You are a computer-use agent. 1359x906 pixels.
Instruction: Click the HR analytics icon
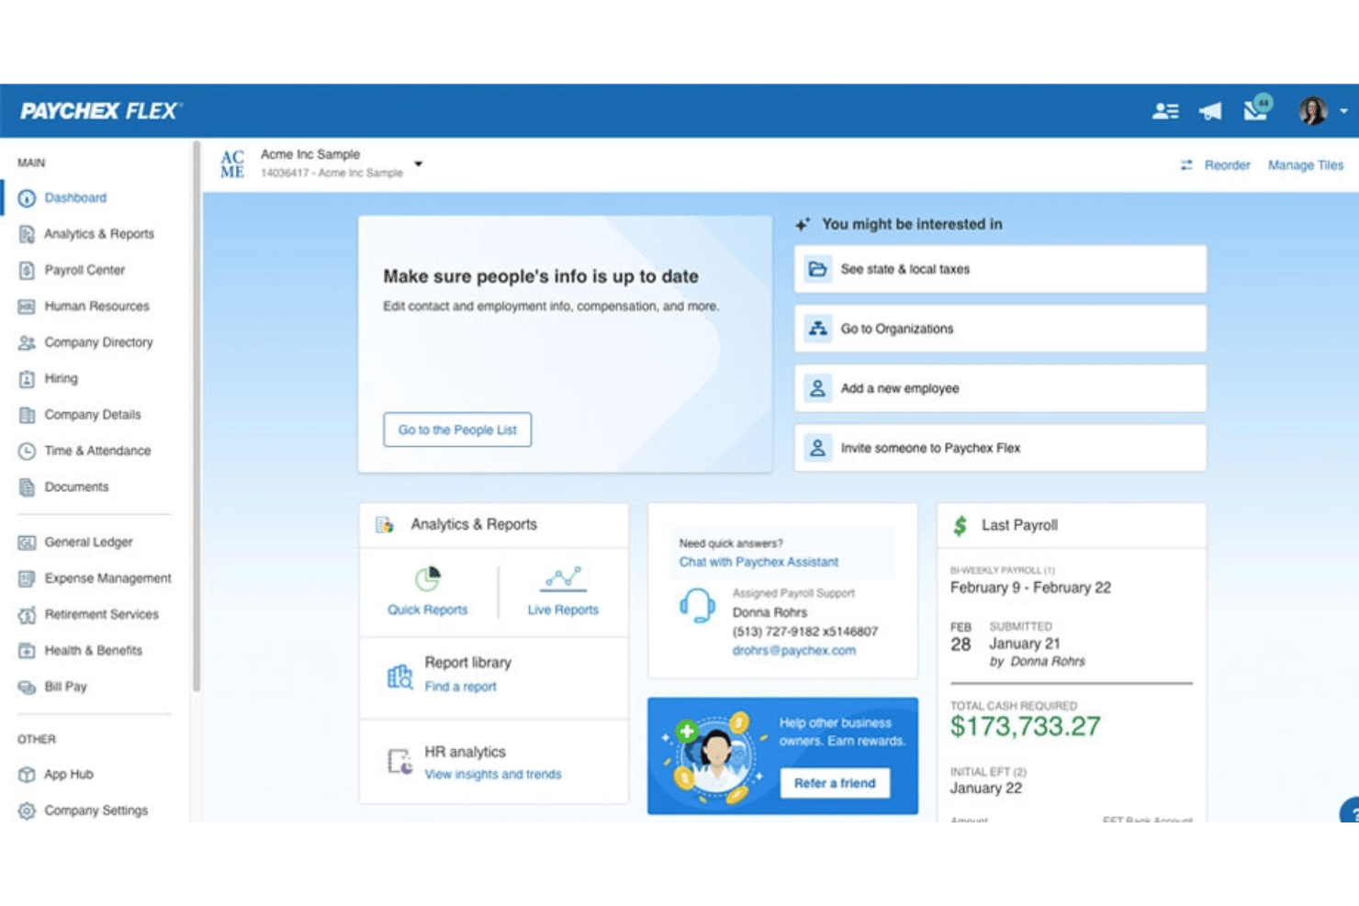point(399,762)
